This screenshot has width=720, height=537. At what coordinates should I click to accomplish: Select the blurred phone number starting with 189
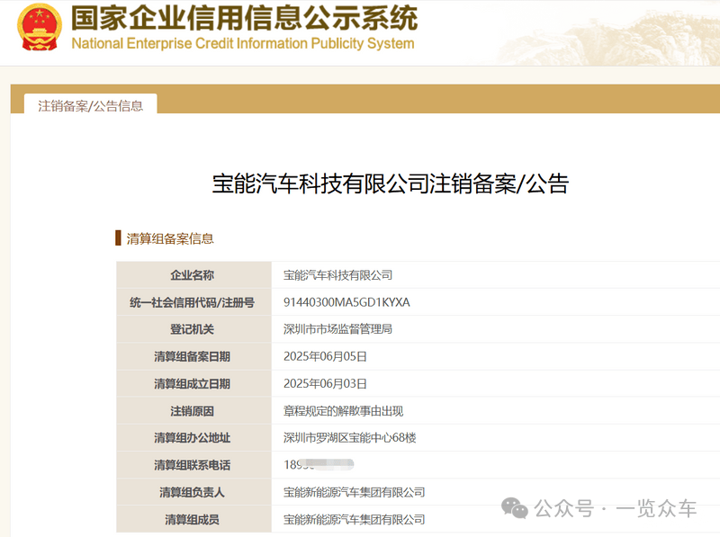point(319,465)
